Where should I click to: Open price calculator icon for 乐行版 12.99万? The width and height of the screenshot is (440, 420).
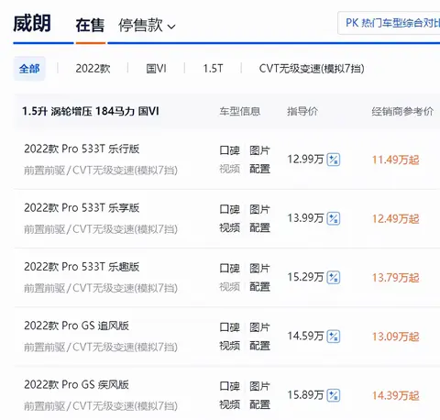[334, 160]
